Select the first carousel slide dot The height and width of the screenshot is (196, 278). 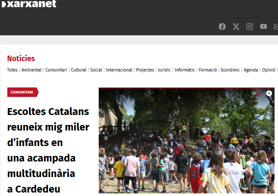click(x=254, y=93)
